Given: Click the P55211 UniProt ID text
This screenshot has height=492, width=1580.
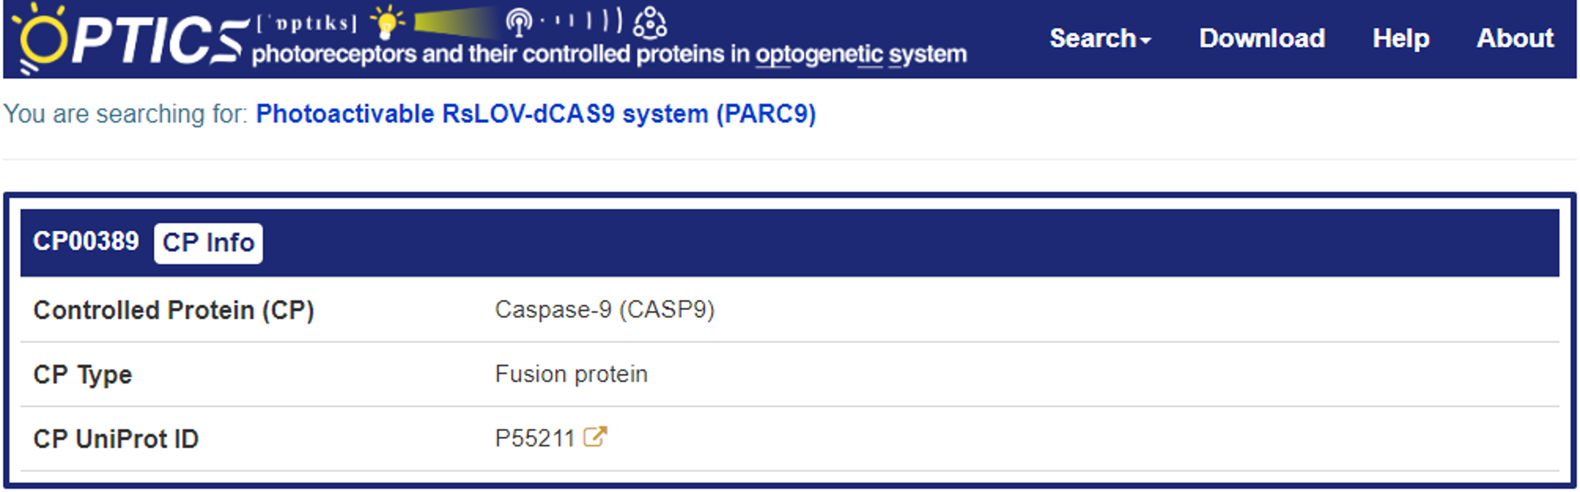Looking at the screenshot, I should point(534,439).
